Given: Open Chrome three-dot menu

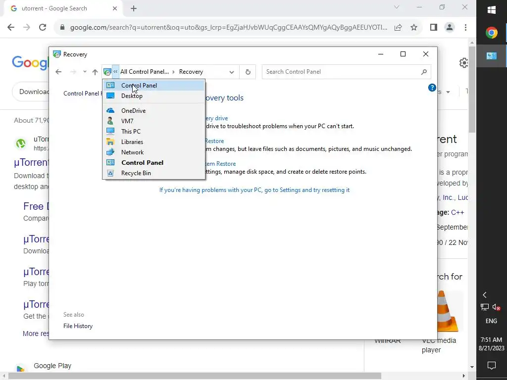Looking at the screenshot, I should coord(465,28).
